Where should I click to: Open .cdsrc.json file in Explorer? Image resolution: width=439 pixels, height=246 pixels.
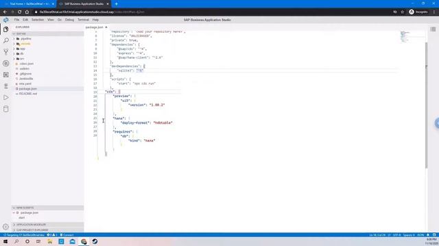[26, 64]
